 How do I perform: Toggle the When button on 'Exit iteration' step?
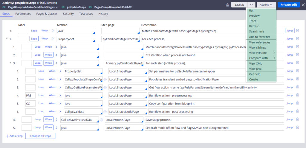coord(48,55)
